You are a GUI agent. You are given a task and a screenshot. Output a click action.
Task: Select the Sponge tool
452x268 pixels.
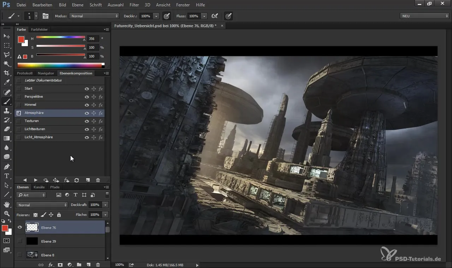click(7, 157)
